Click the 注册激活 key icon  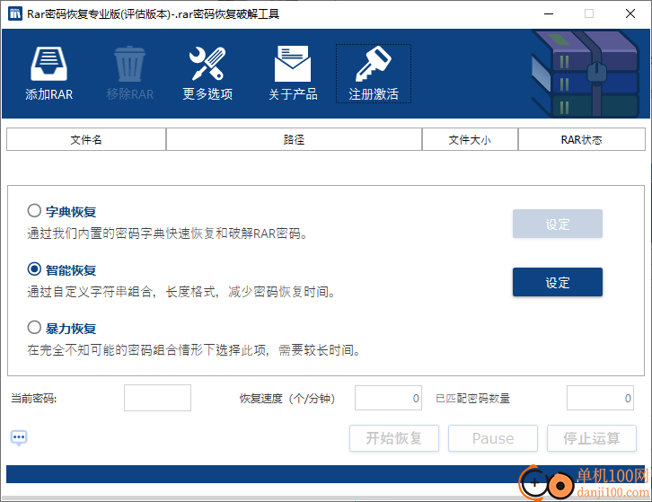coord(373,63)
